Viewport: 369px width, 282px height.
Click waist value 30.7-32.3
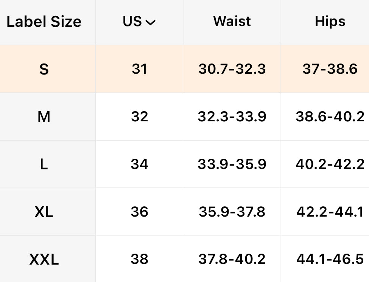coord(232,70)
